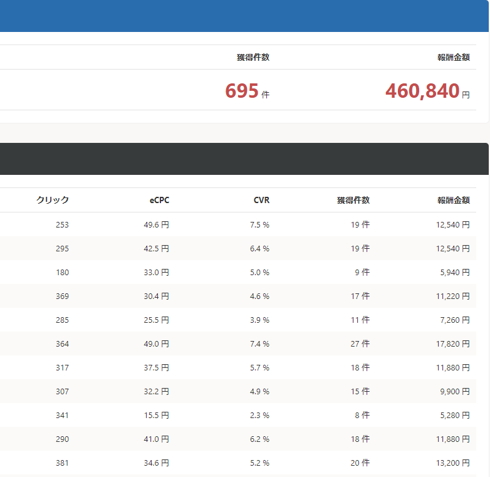
Task: Select the 獲得件数 label in the summary section
Action: (253, 57)
